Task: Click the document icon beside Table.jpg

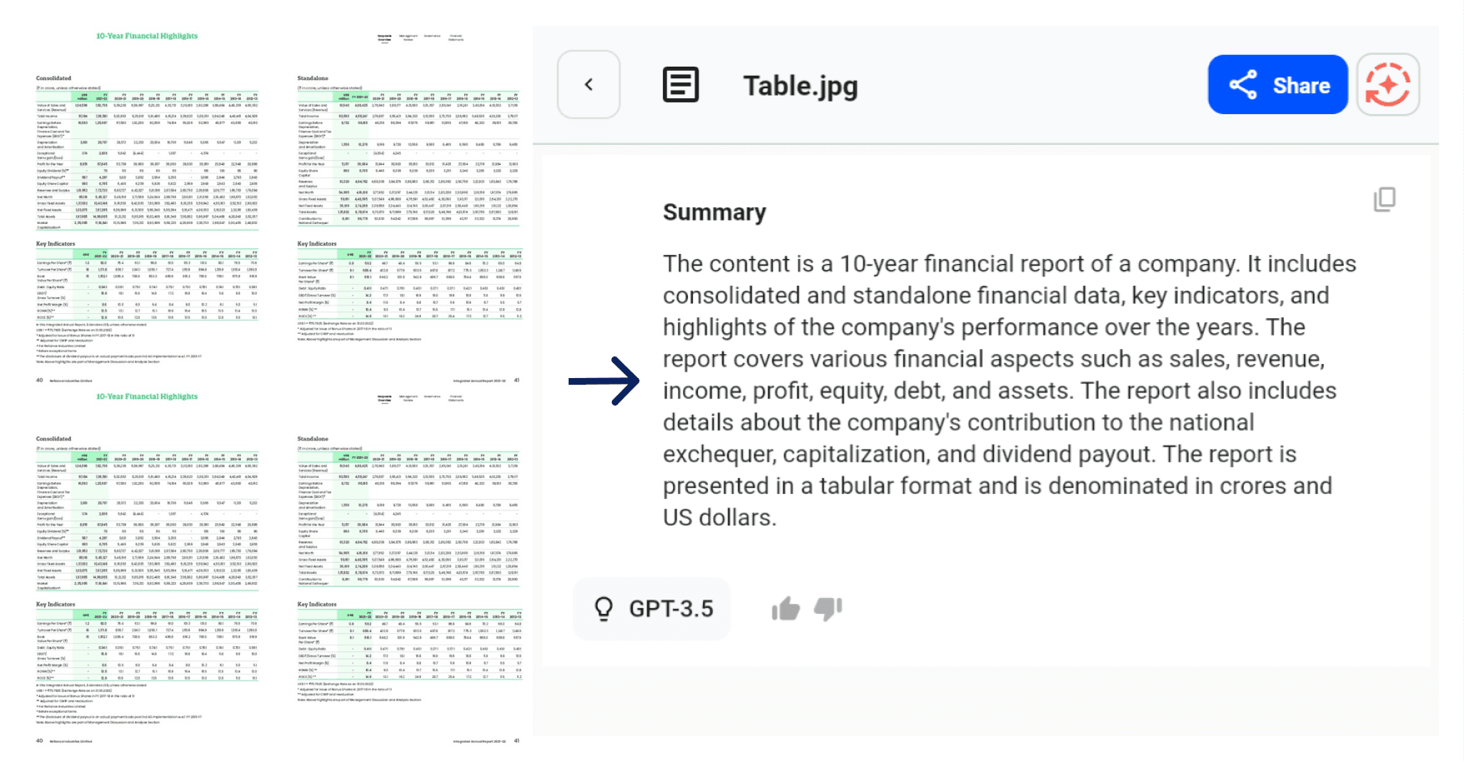Action: point(680,85)
